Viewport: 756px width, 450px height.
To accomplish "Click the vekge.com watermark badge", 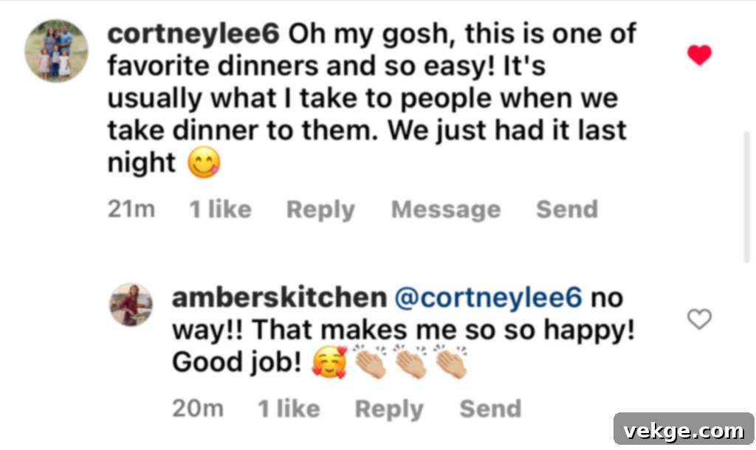I will click(x=683, y=429).
